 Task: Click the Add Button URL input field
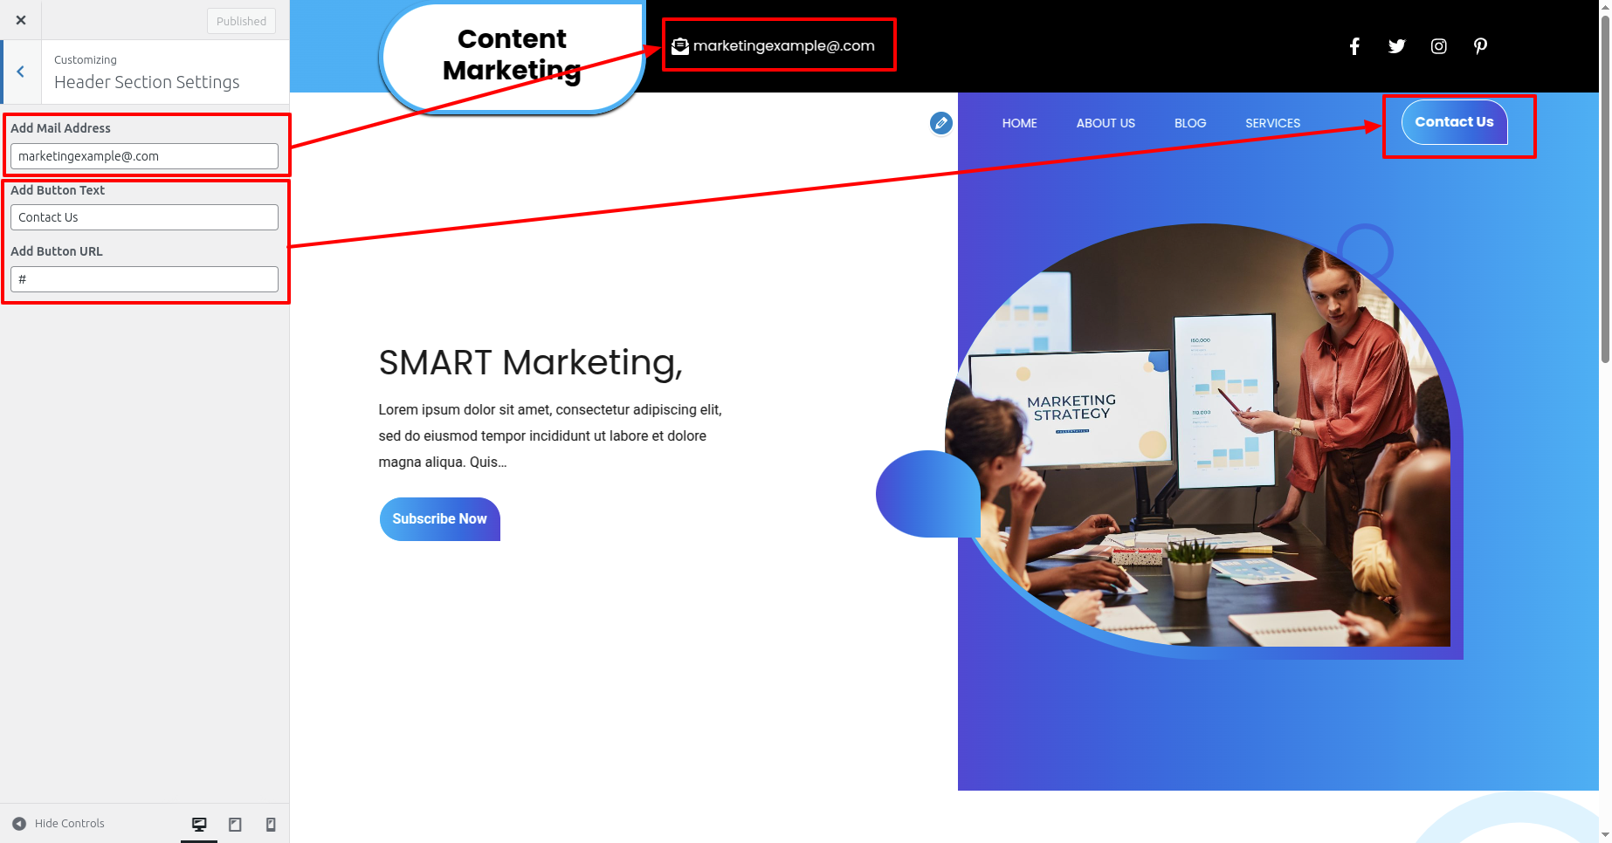[144, 279]
